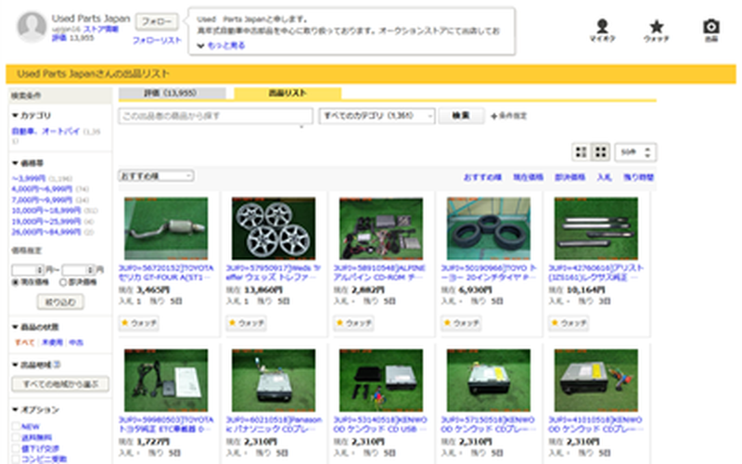Click the フォロー button

[x=157, y=21]
